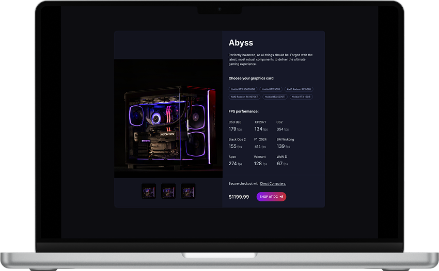
Task: Open the Direct Computers link
Action: tap(273, 184)
